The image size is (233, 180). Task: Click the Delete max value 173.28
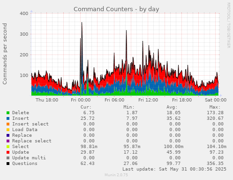pyautogui.click(x=215, y=113)
